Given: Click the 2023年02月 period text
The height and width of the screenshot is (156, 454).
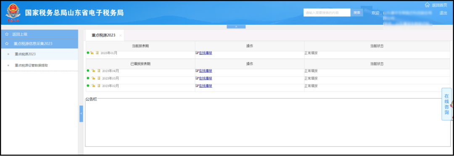Looking at the screenshot, I should point(110,86).
